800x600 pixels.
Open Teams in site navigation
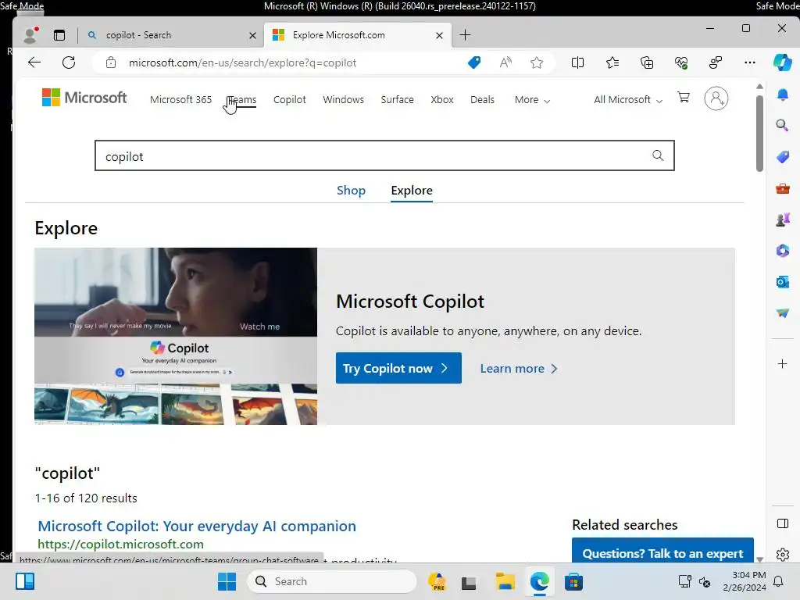click(242, 99)
